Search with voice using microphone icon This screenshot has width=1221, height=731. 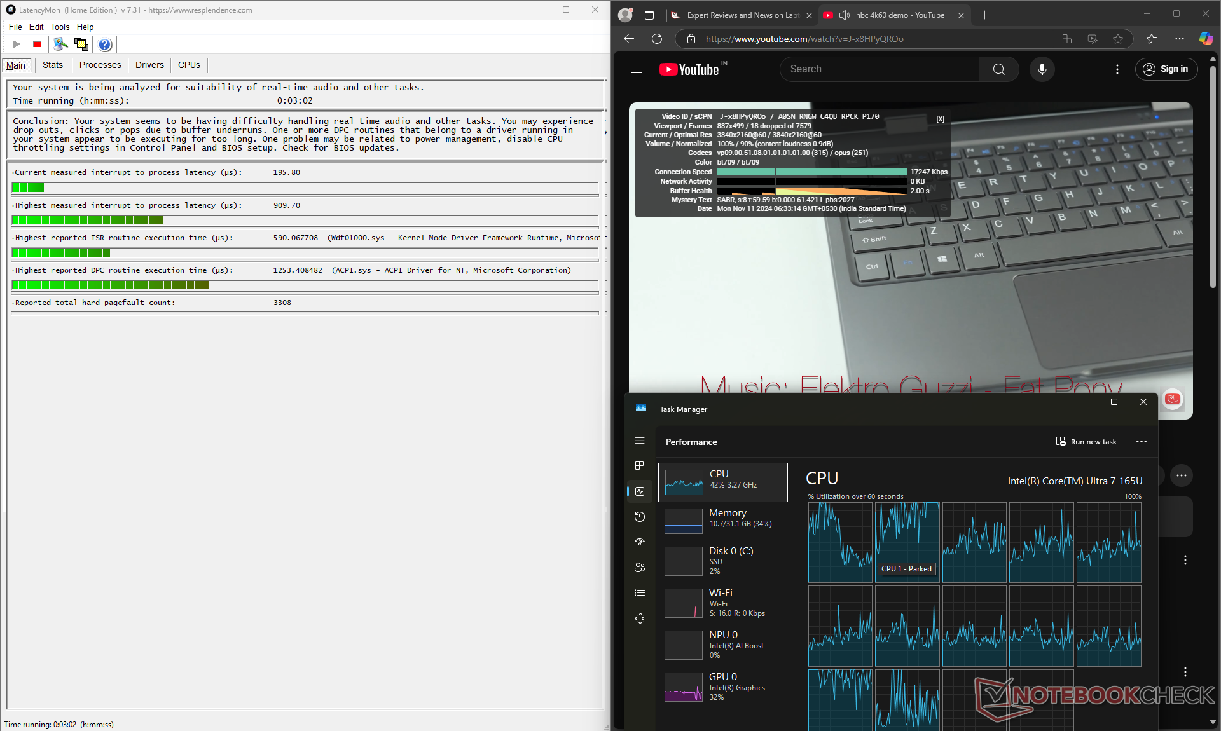point(1042,69)
